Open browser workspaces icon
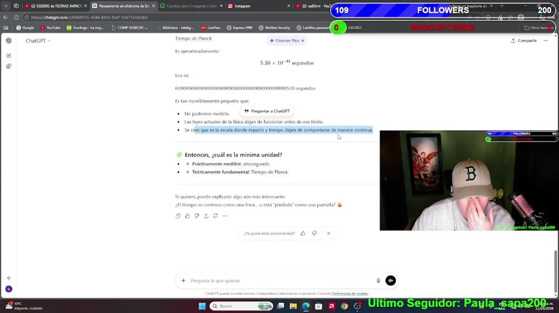 [x=16, y=6]
